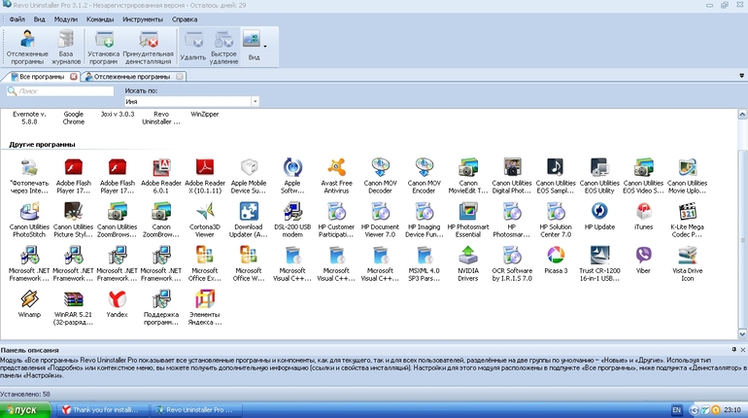Click the Поиск search field
The height and width of the screenshot is (418, 748).
pos(58,90)
